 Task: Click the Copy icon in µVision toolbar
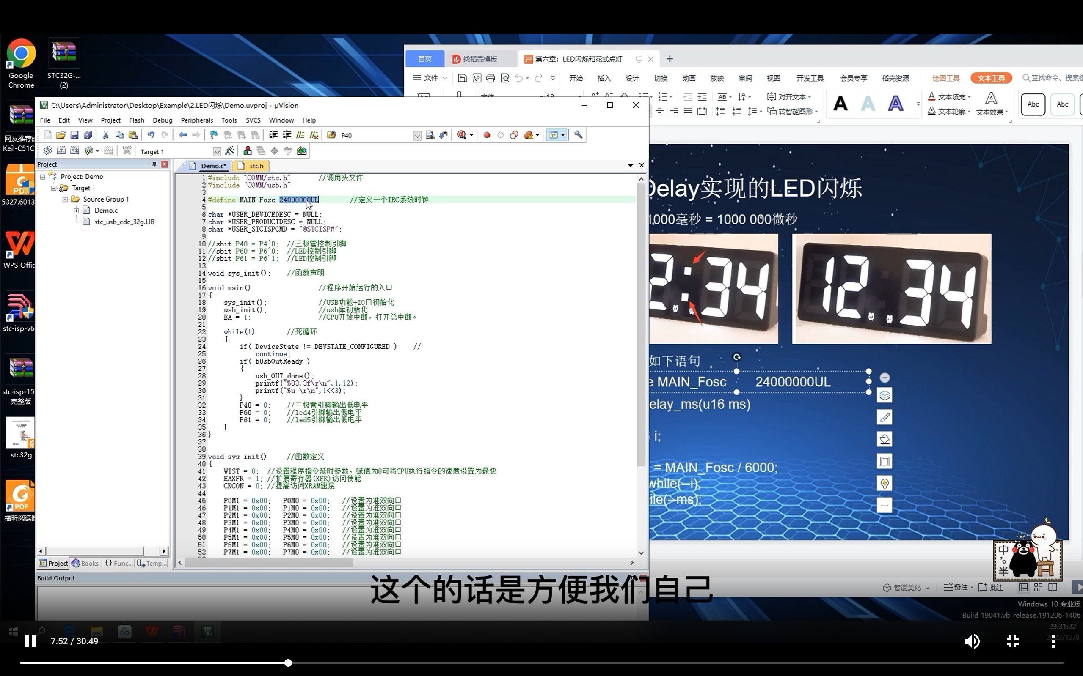point(119,135)
